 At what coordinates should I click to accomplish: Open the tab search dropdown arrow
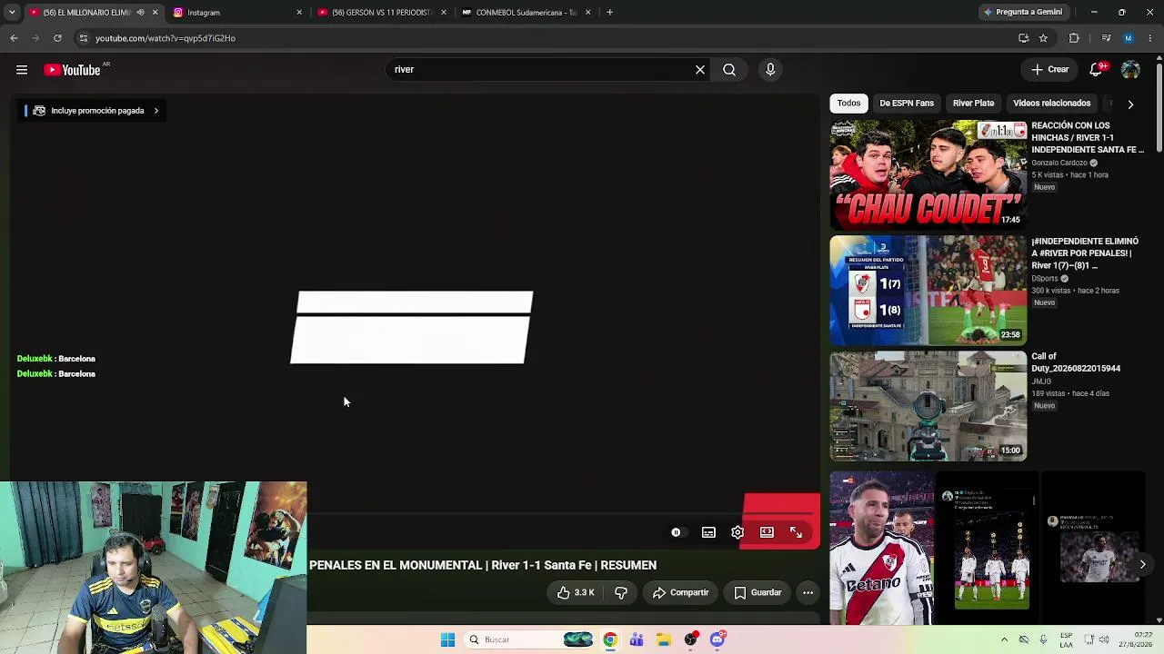click(12, 13)
